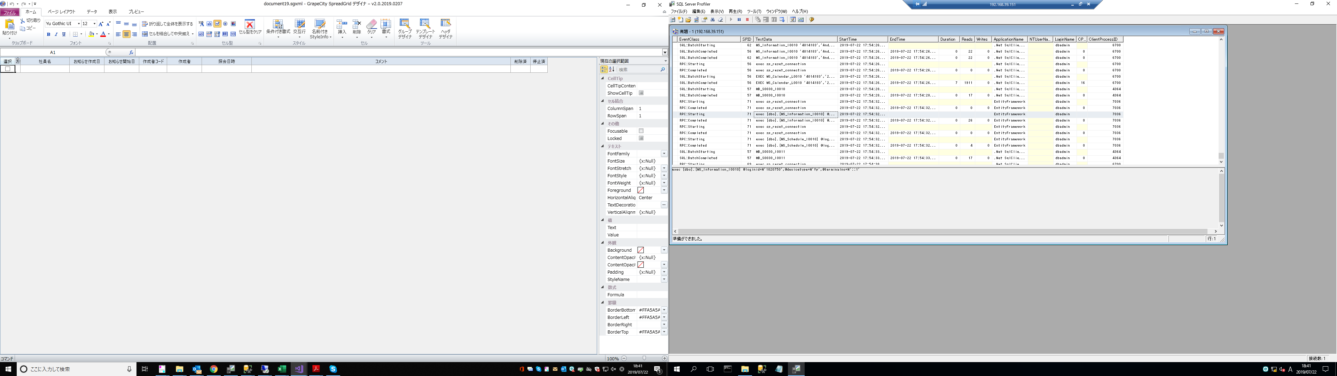Open the font size 12 dropdown
The image size is (1337, 376).
[x=94, y=24]
